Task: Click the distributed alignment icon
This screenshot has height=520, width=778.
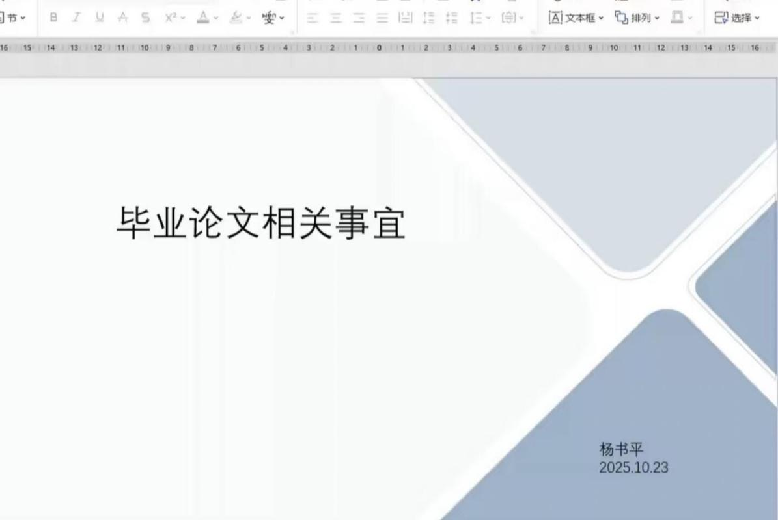Action: [x=406, y=18]
